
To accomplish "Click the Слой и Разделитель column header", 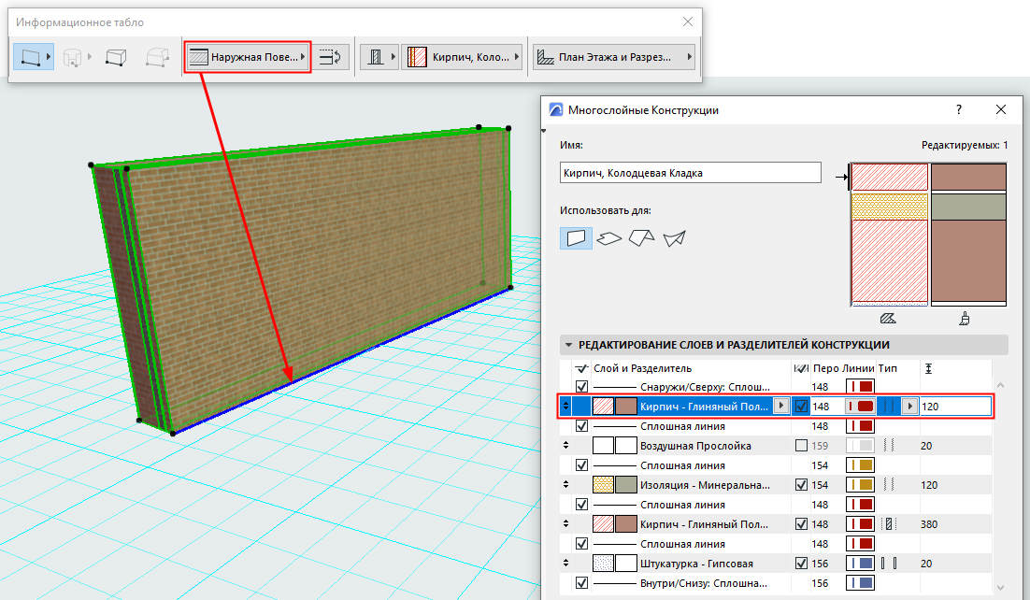I will (x=642, y=368).
